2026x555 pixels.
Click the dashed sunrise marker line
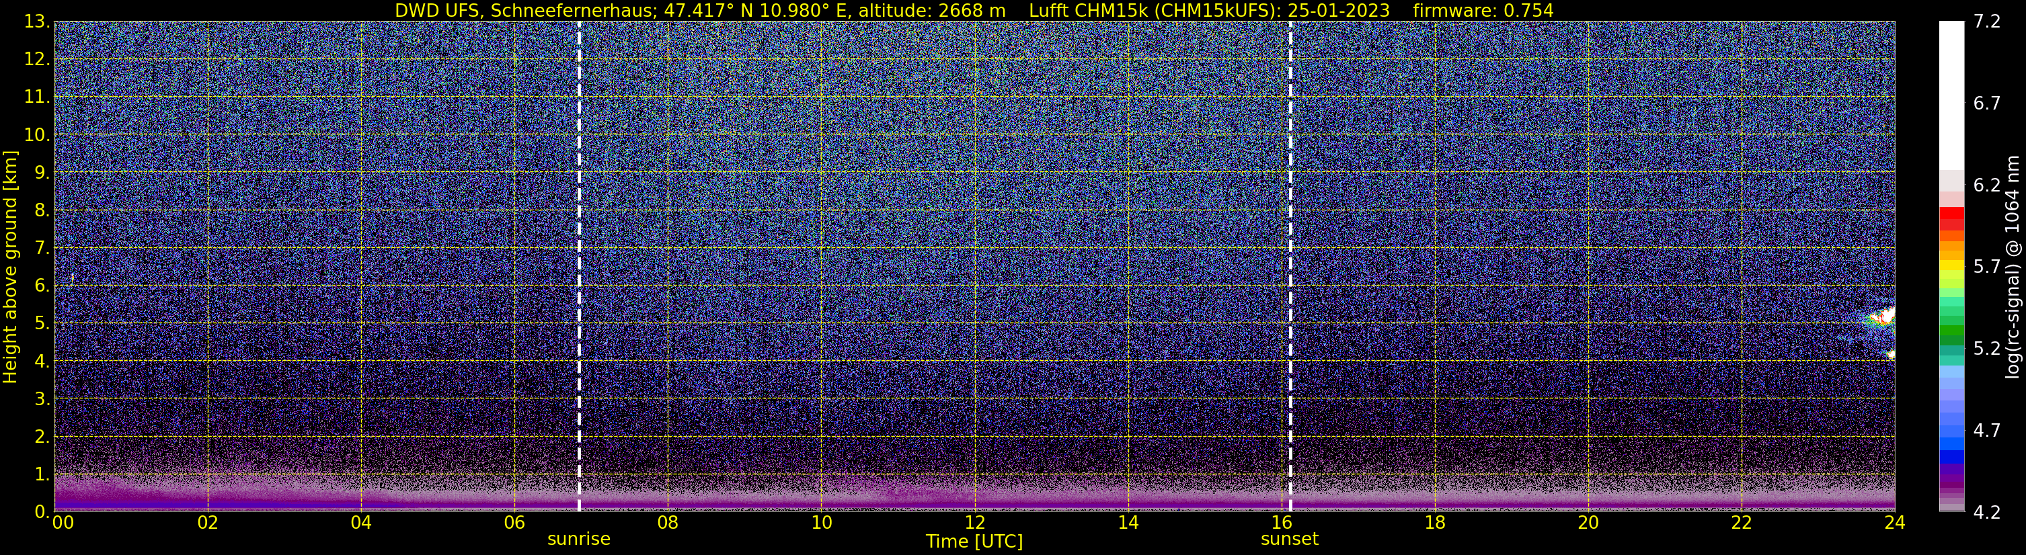(x=579, y=265)
